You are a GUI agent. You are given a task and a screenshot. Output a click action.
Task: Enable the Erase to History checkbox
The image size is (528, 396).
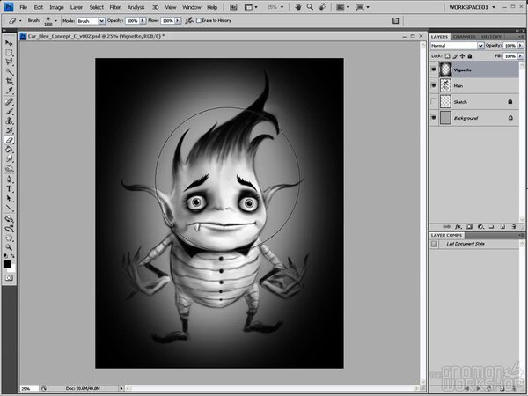199,19
